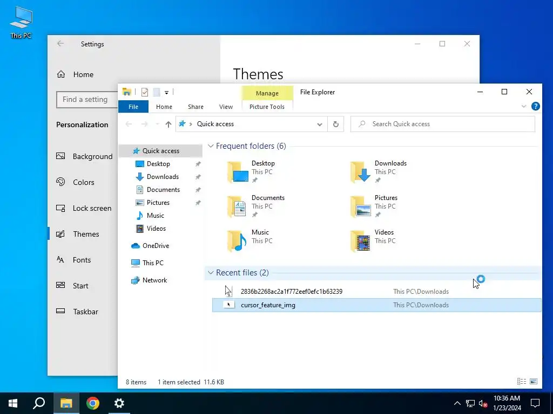Open the View ribbon tab
This screenshot has width=553, height=414.
pos(226,107)
